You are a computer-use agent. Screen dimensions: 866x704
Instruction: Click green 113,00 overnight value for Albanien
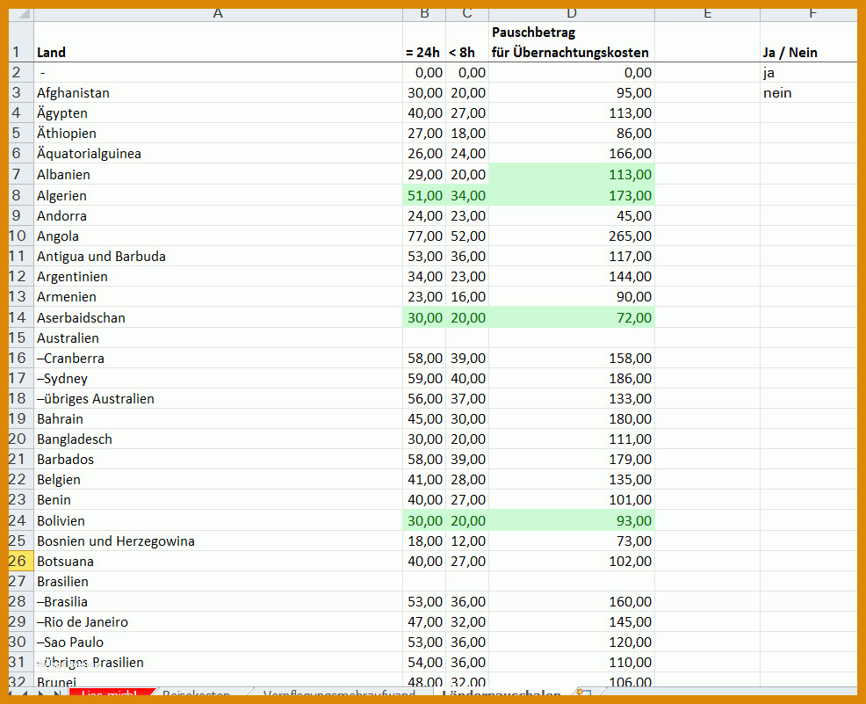[x=572, y=174]
